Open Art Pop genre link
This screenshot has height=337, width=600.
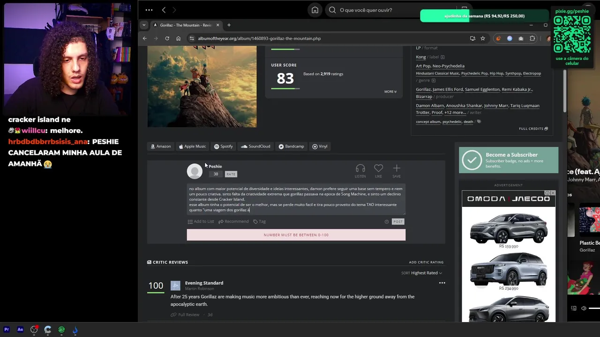pyautogui.click(x=423, y=66)
